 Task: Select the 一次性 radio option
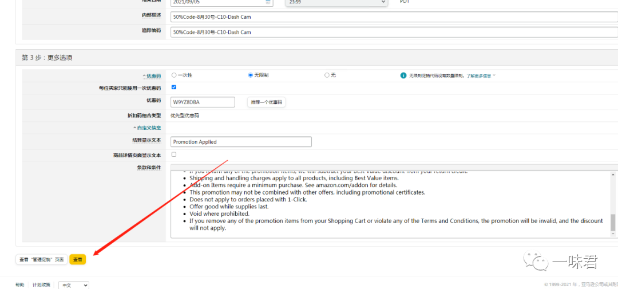(x=174, y=75)
